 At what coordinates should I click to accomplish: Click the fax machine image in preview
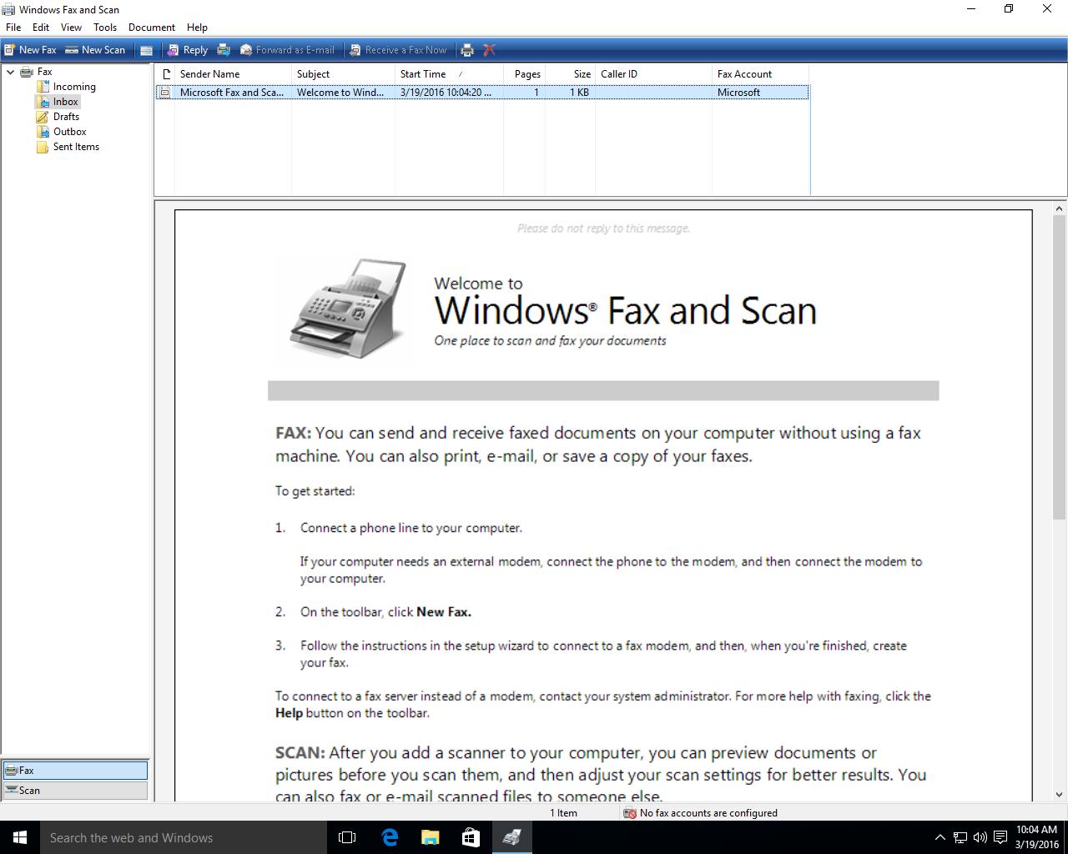349,309
